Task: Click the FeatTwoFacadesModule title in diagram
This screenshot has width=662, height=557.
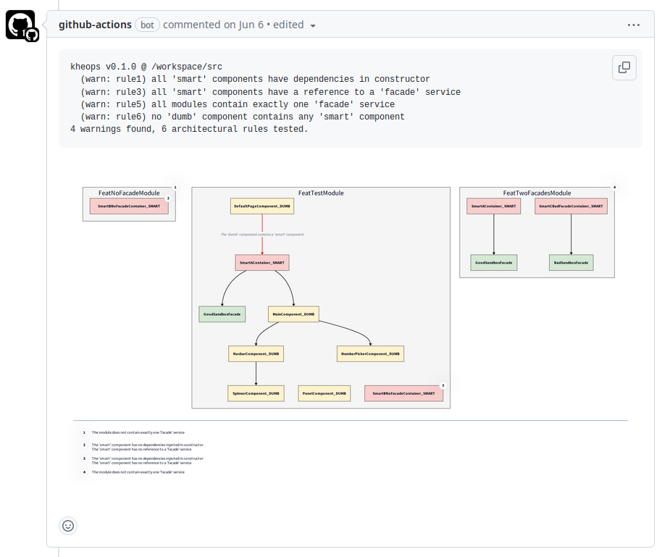Action: tap(537, 193)
